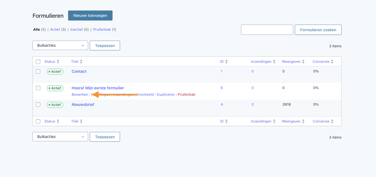Viewport: 376px width, 177px height.
Task: Tick the checkbox for Contact form
Action: tap(38, 71)
